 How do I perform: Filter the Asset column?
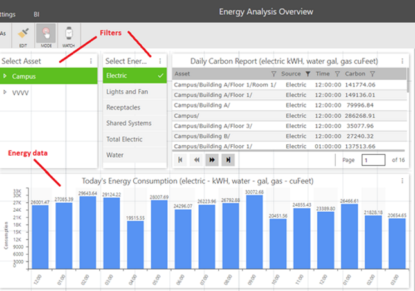click(273, 74)
